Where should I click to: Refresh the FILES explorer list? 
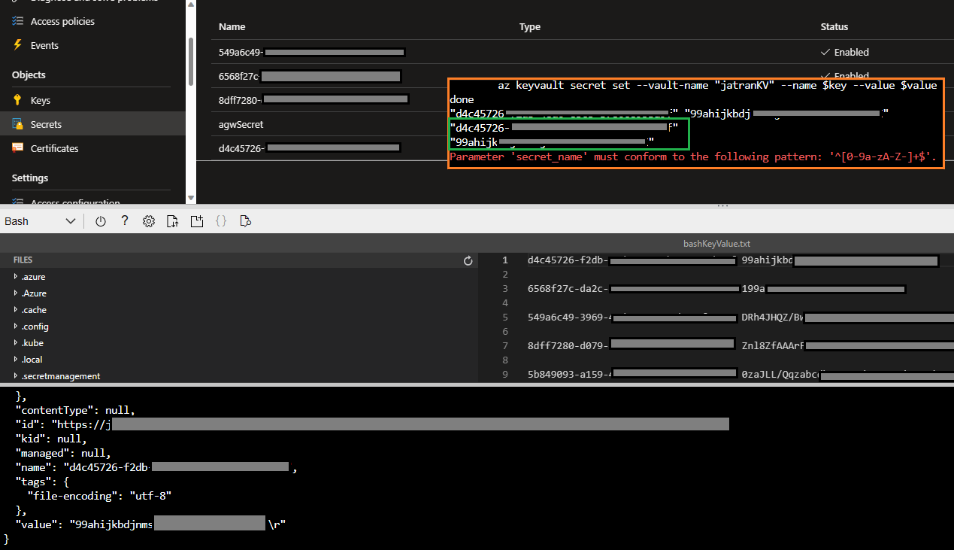[x=468, y=260]
